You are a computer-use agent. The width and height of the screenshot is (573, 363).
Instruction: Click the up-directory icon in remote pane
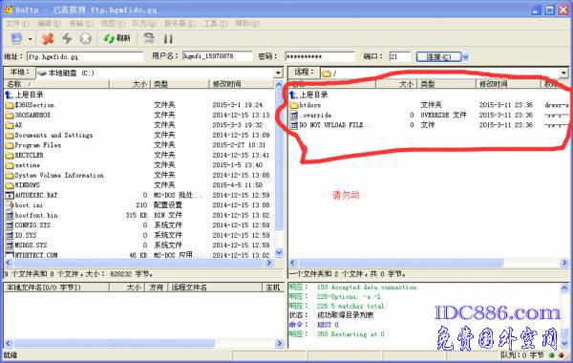293,95
